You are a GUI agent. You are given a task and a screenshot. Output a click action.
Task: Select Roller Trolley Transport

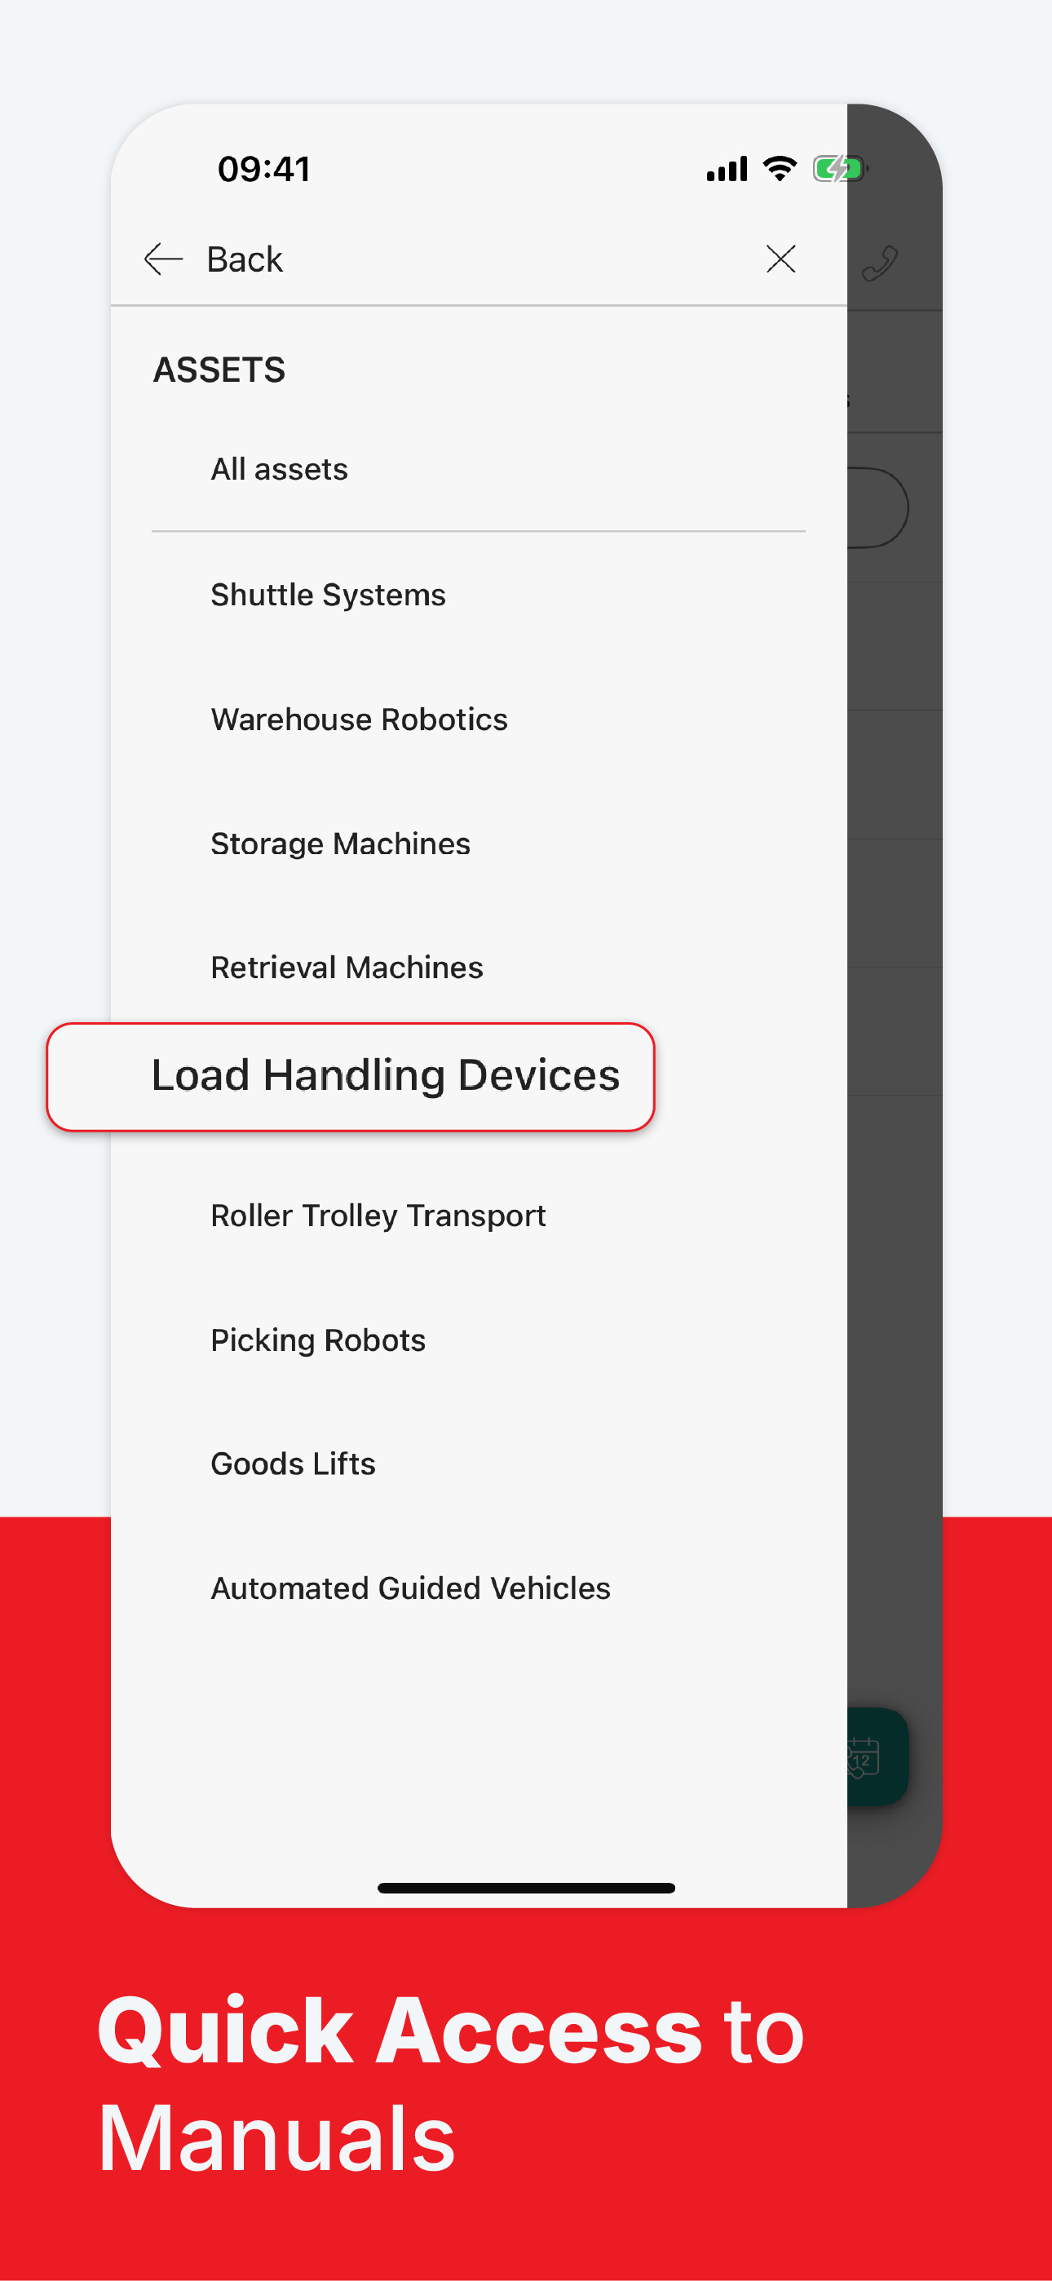tap(478, 1216)
